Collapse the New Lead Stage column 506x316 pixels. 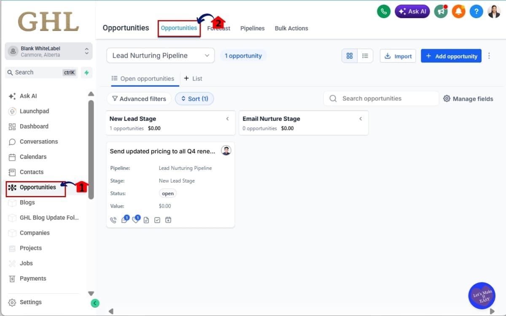pyautogui.click(x=228, y=119)
